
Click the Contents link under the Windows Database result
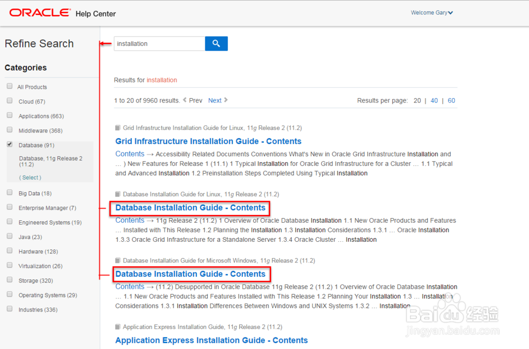click(130, 287)
